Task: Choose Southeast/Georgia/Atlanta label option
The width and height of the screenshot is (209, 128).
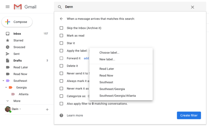Action: pos(117,96)
